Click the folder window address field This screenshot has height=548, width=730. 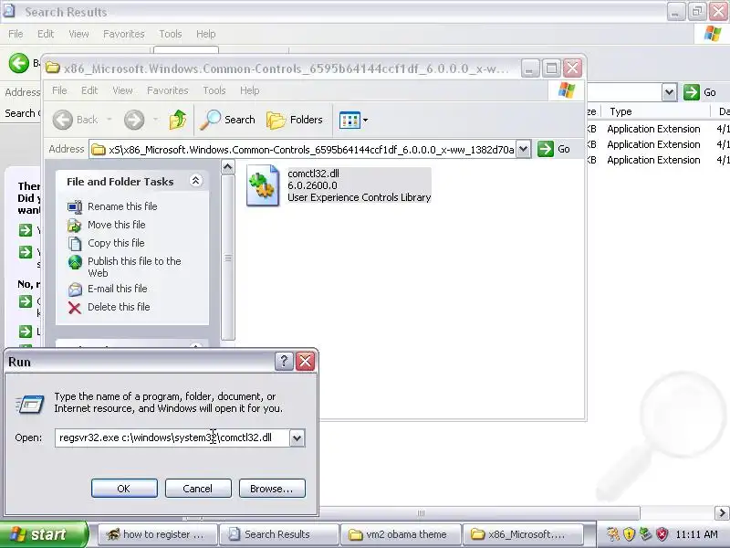coord(305,150)
